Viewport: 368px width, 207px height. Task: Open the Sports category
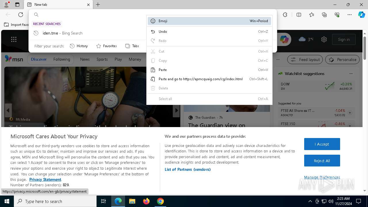pyautogui.click(x=102, y=59)
